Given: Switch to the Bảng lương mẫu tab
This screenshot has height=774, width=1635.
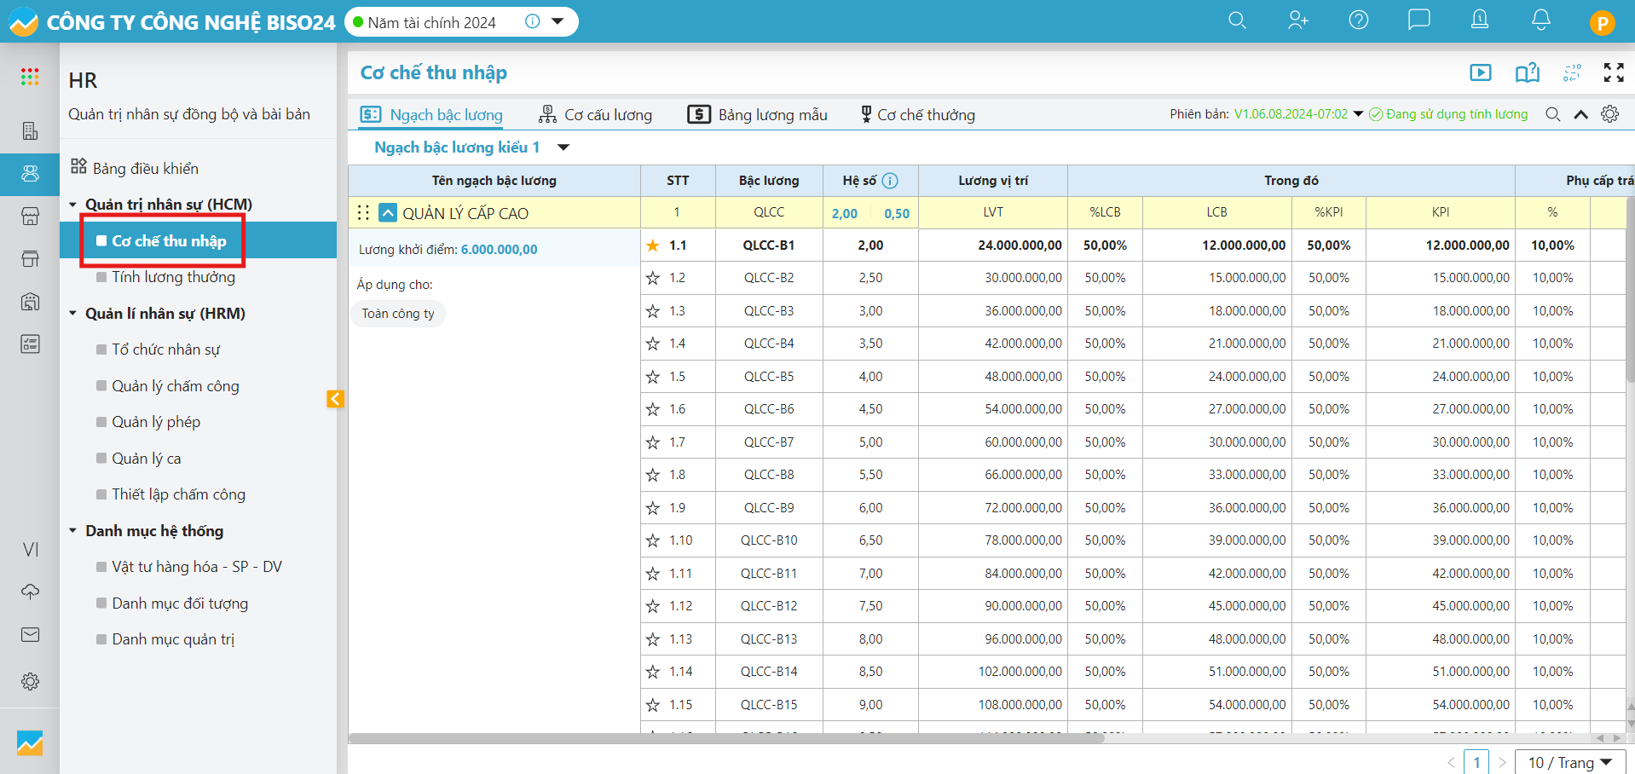Looking at the screenshot, I should (x=758, y=115).
